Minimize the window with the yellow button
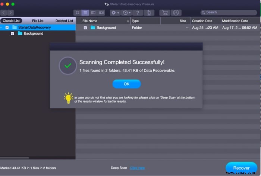 coord(7,4)
